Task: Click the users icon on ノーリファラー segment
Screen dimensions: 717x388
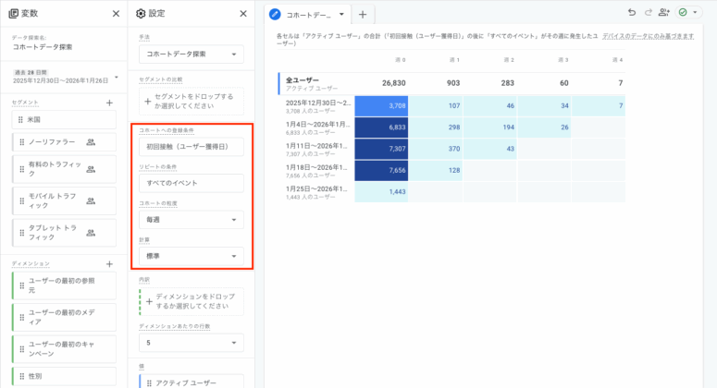Action: click(91, 142)
